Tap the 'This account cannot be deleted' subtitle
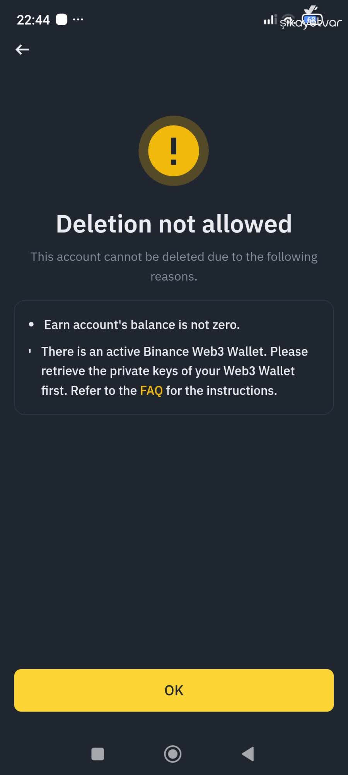Screen dimensions: 348x775 point(174,267)
